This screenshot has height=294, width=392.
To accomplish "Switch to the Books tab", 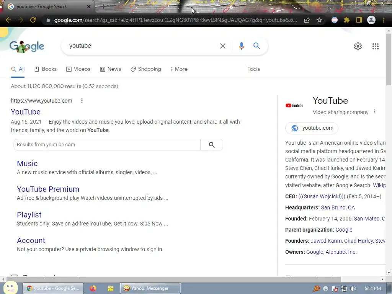I will pos(46,69).
